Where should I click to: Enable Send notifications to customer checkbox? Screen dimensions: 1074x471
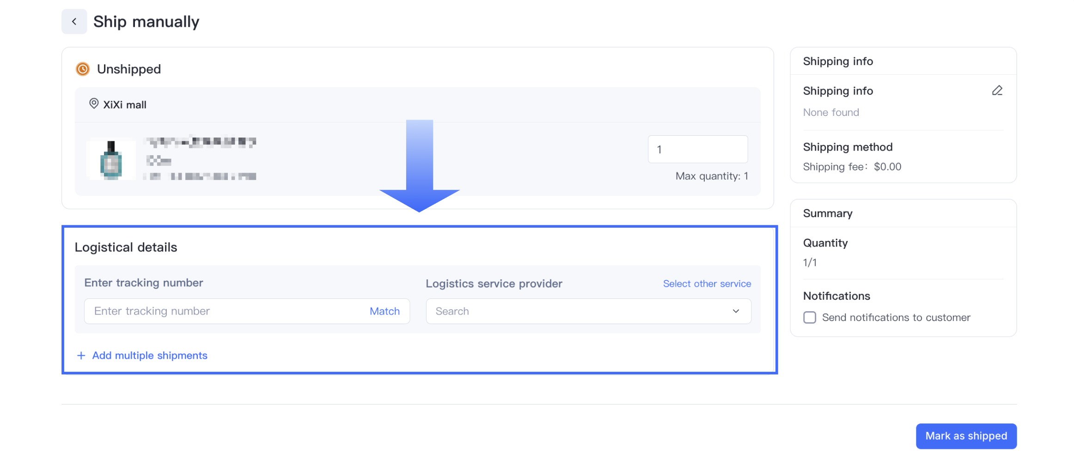tap(810, 318)
